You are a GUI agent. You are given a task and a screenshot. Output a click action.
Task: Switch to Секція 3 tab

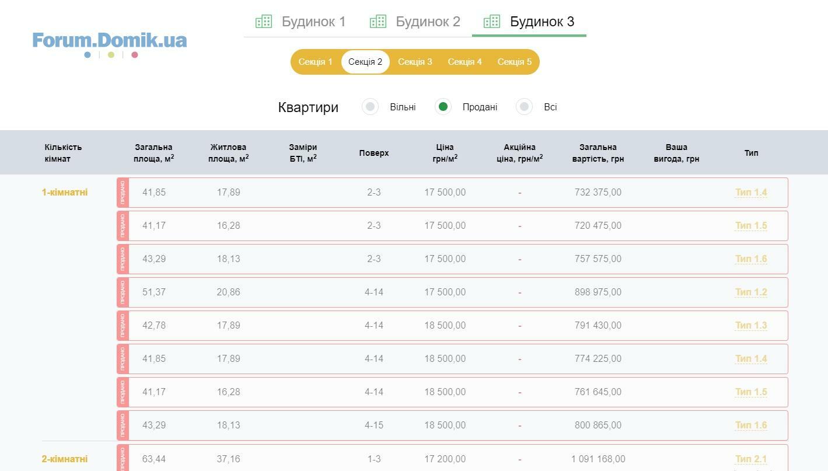(x=415, y=62)
